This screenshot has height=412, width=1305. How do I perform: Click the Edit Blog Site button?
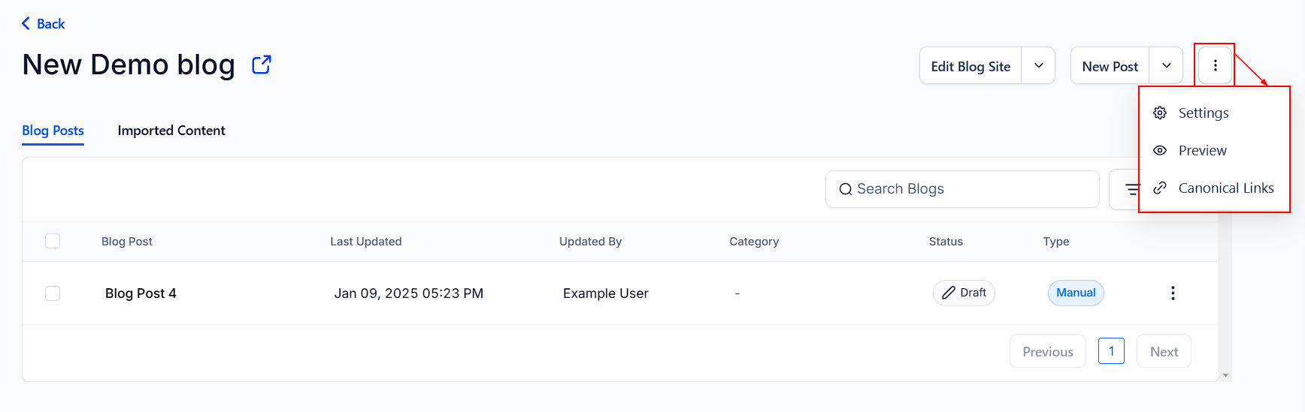click(970, 66)
